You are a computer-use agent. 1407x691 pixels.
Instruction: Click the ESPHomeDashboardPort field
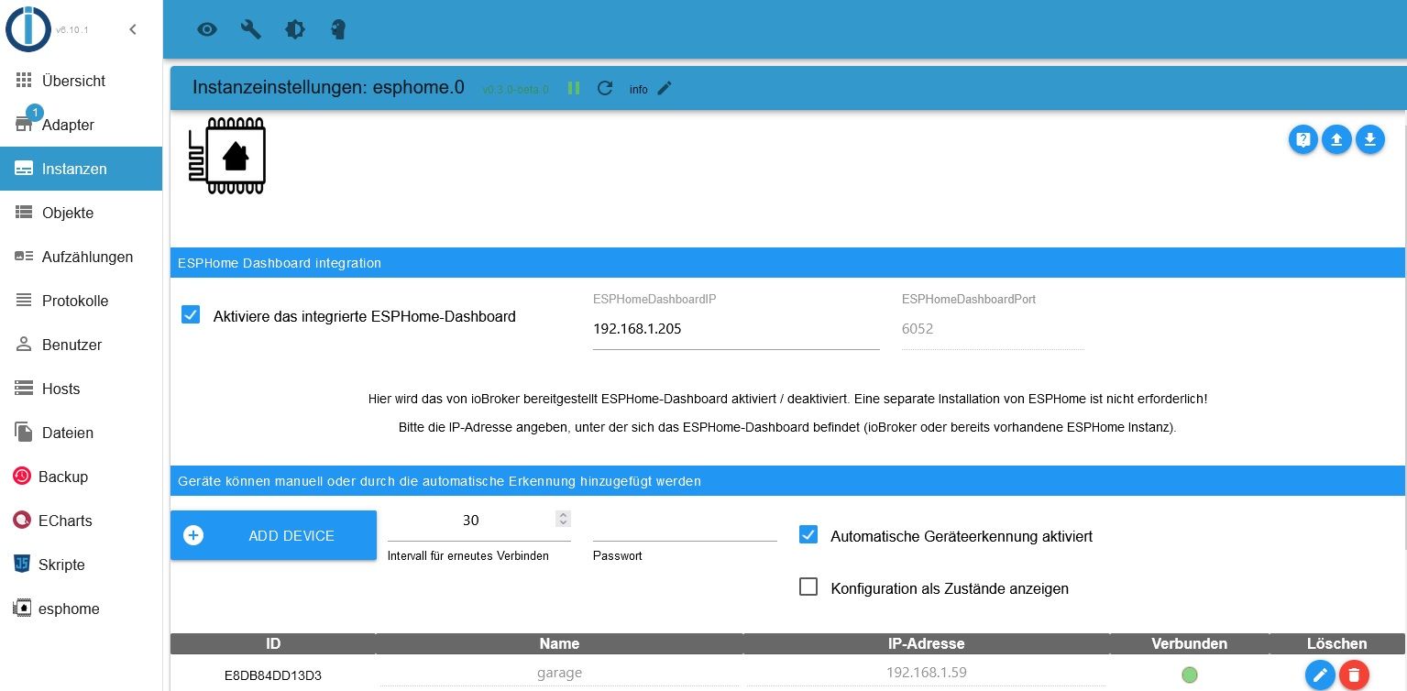pyautogui.click(x=993, y=329)
